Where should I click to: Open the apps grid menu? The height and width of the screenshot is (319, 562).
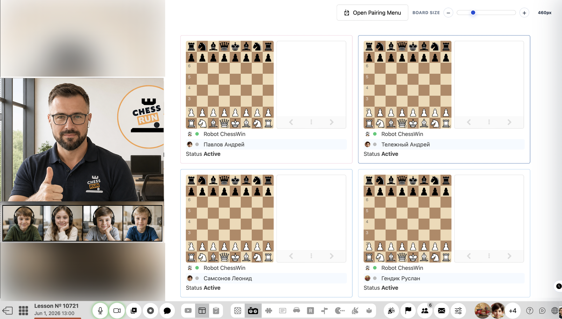coord(23,311)
